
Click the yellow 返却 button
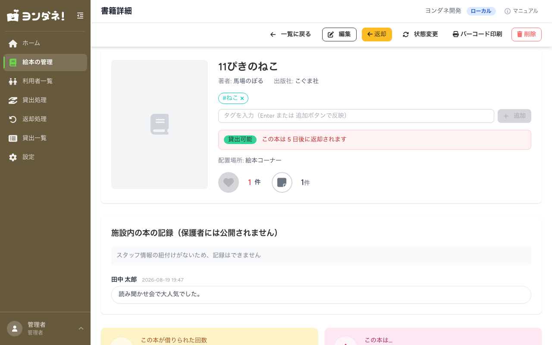pyautogui.click(x=377, y=34)
